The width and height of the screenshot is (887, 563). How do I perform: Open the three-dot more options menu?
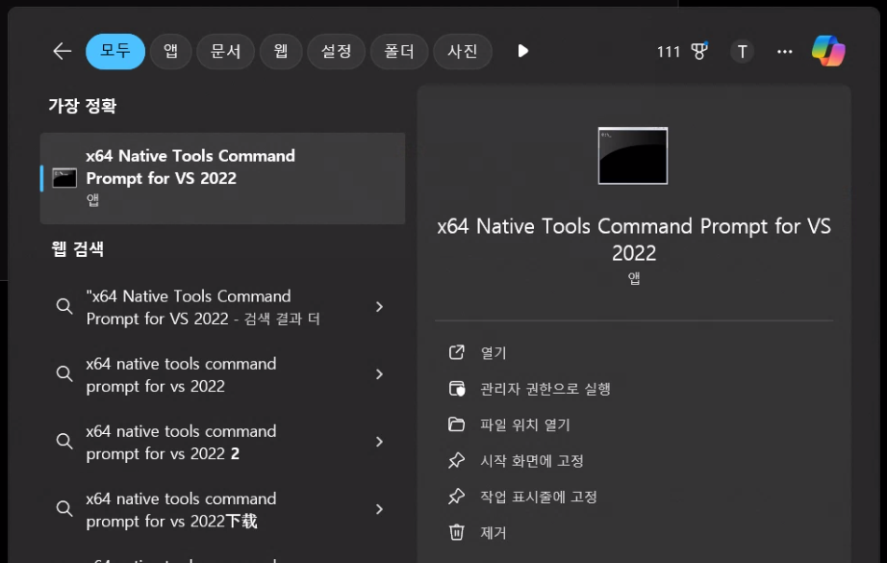(785, 52)
